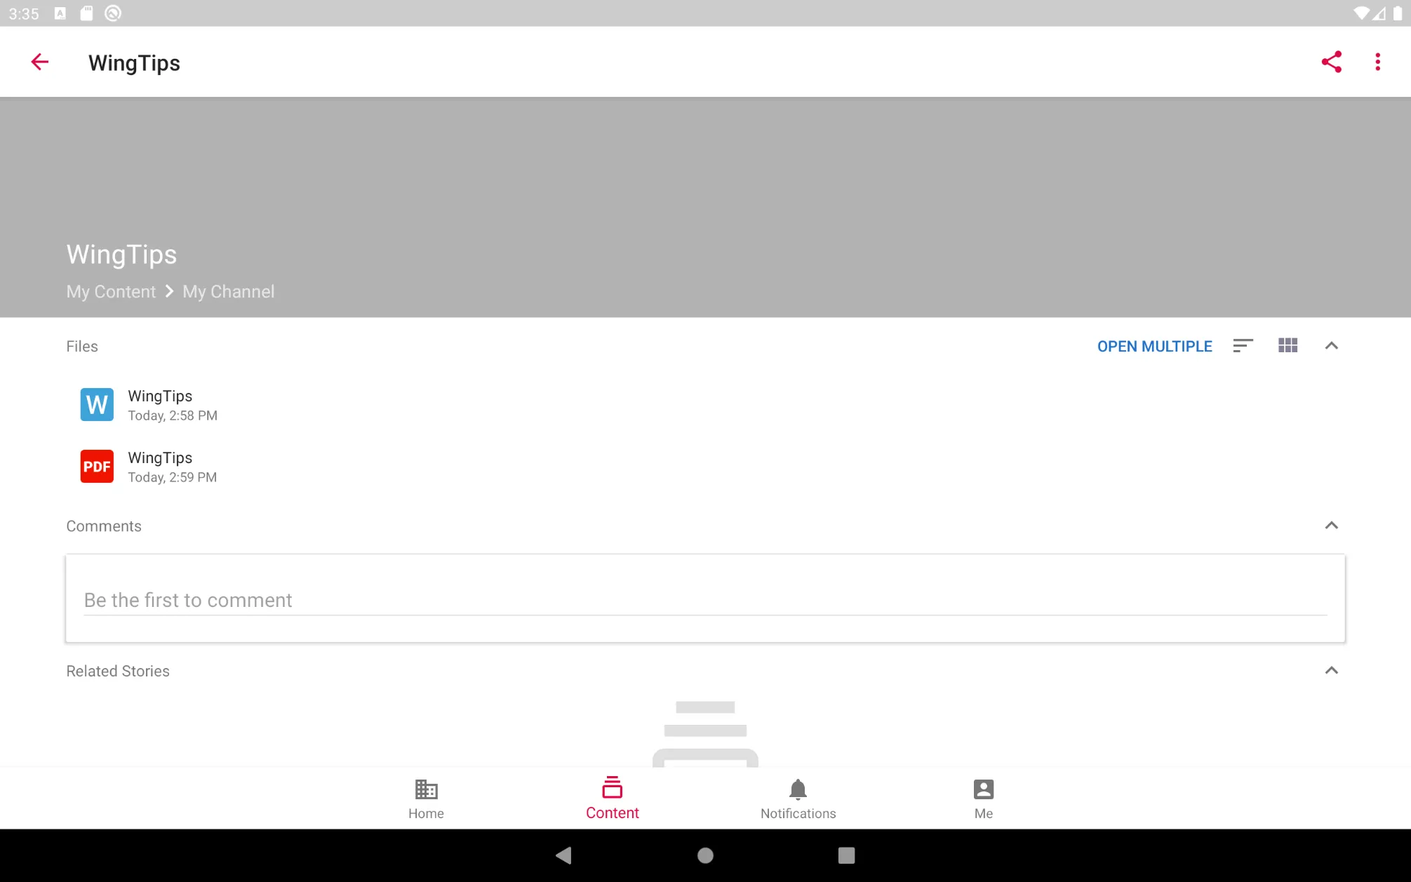Image resolution: width=1411 pixels, height=882 pixels.
Task: Open the WingTips Word document
Action: 159,403
